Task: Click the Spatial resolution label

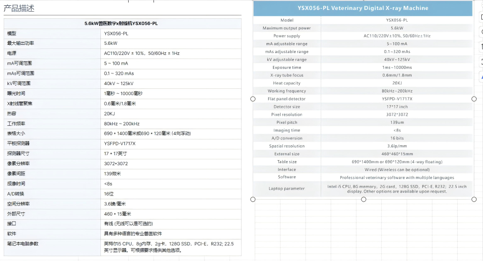Action: 287,146
